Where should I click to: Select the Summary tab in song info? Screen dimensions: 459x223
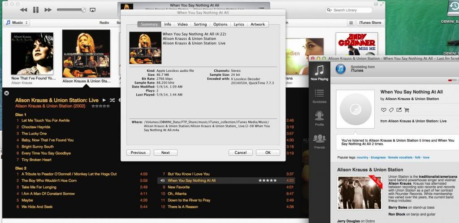(x=149, y=24)
